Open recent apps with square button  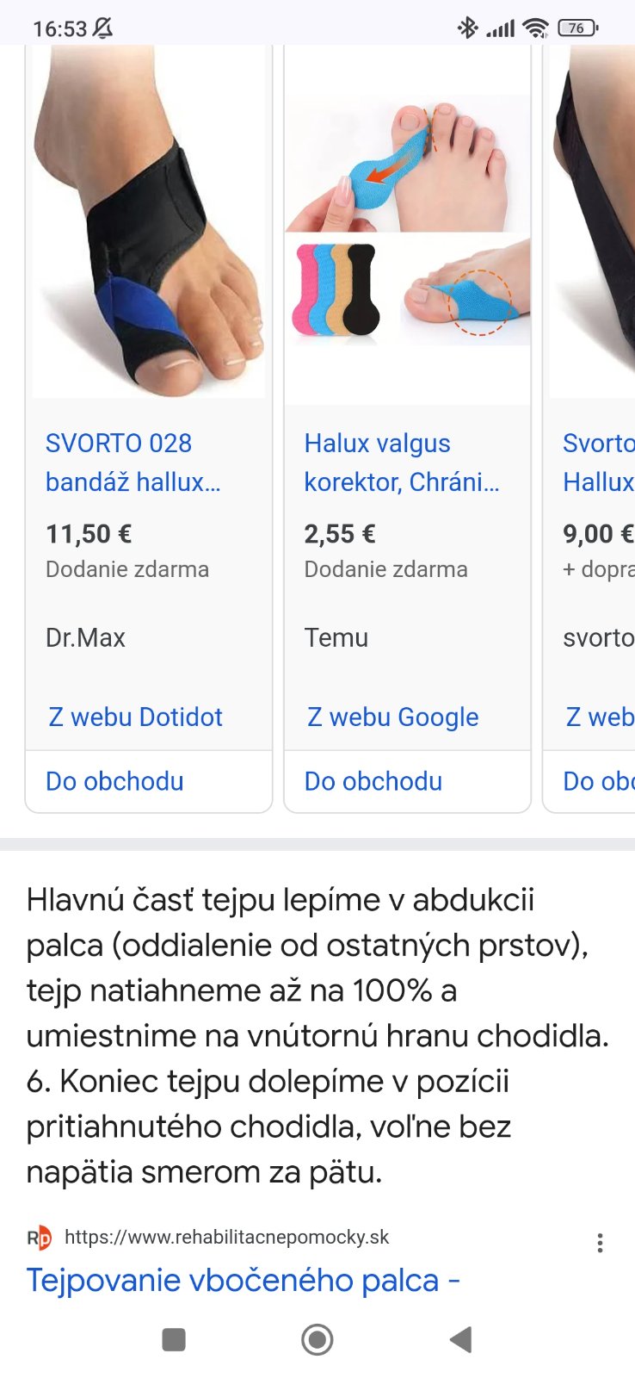pos(174,1339)
